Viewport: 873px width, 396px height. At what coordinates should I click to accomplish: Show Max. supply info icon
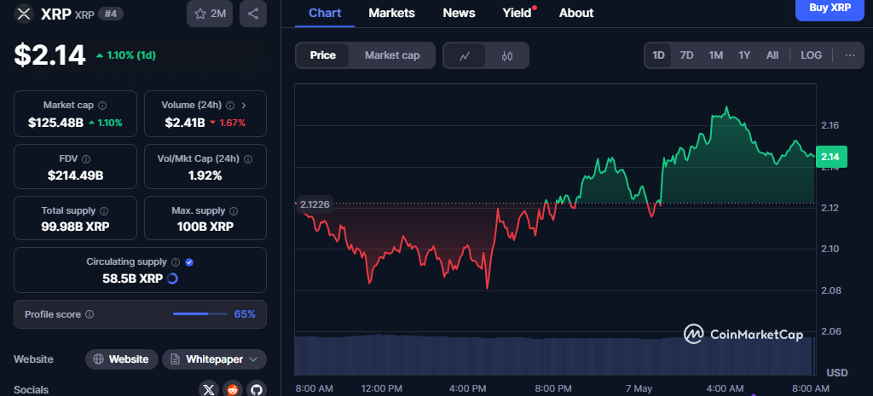point(234,211)
